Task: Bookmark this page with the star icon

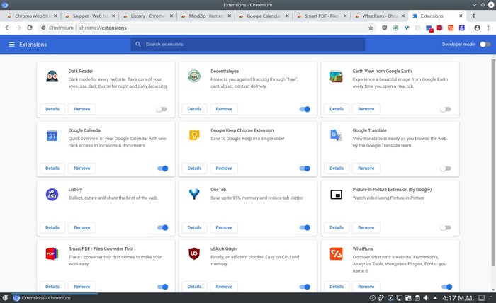Action: coord(371,28)
